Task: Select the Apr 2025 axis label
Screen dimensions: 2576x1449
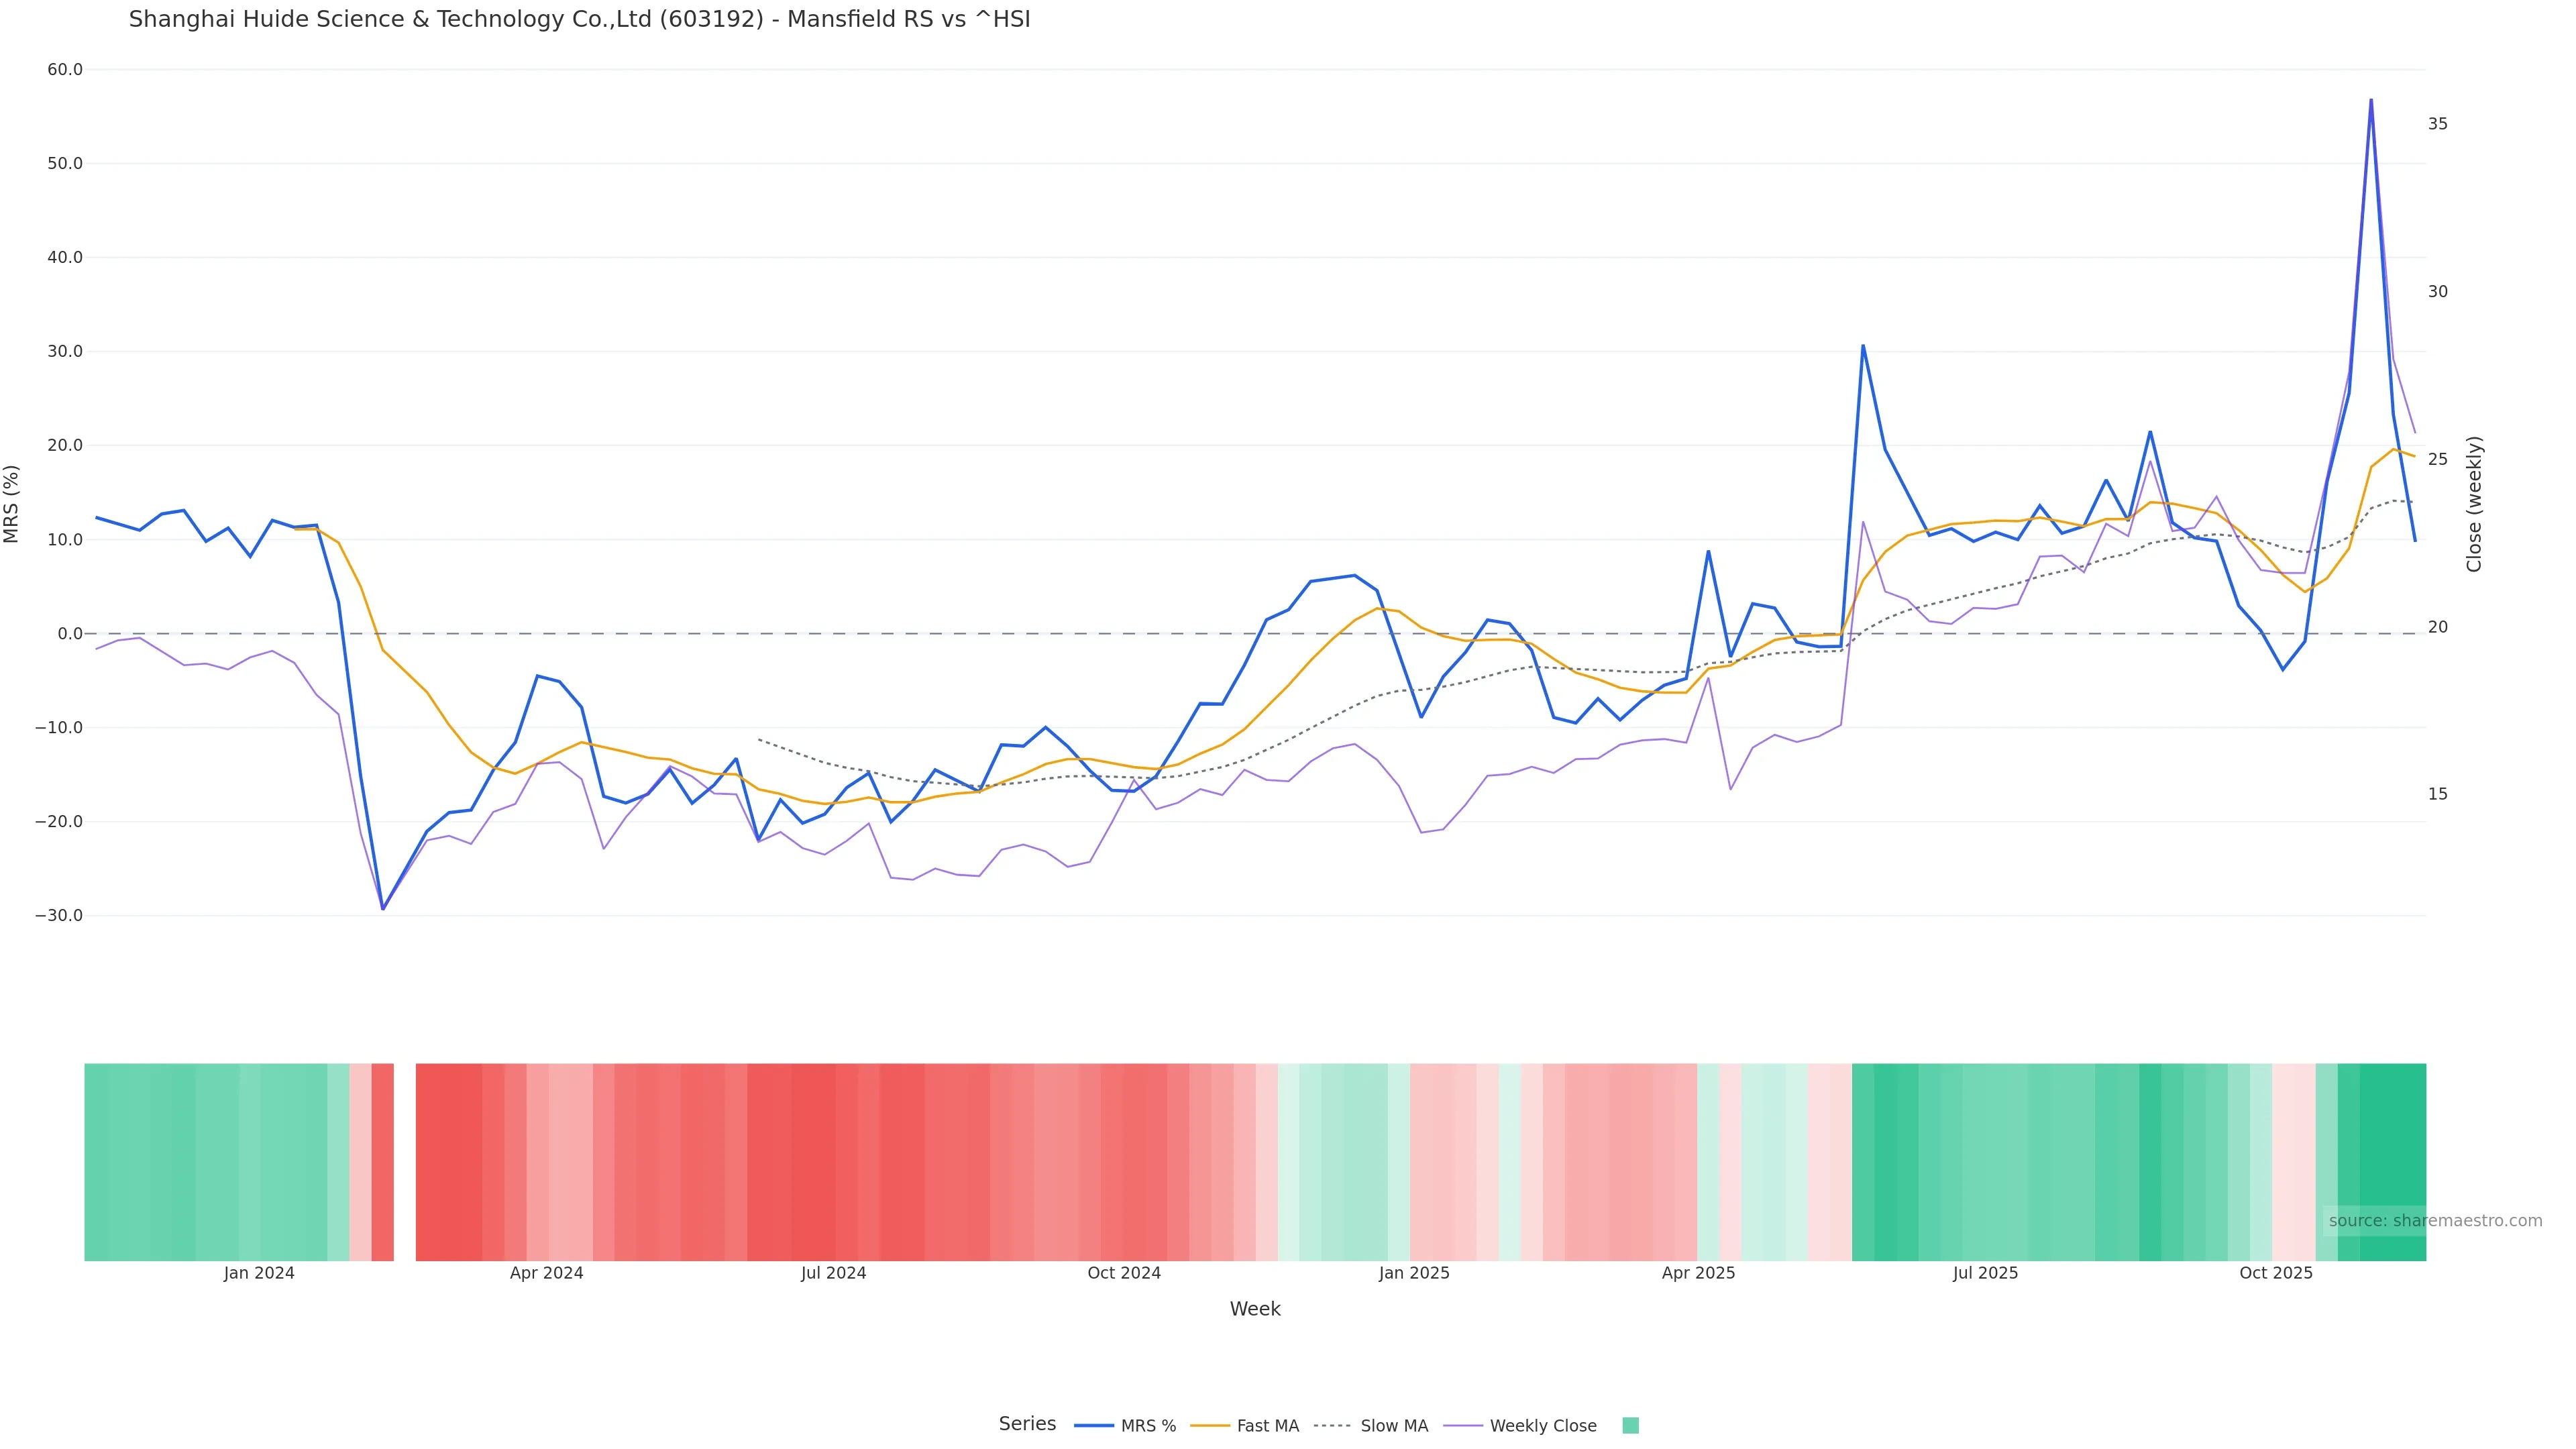Action: click(1698, 1273)
